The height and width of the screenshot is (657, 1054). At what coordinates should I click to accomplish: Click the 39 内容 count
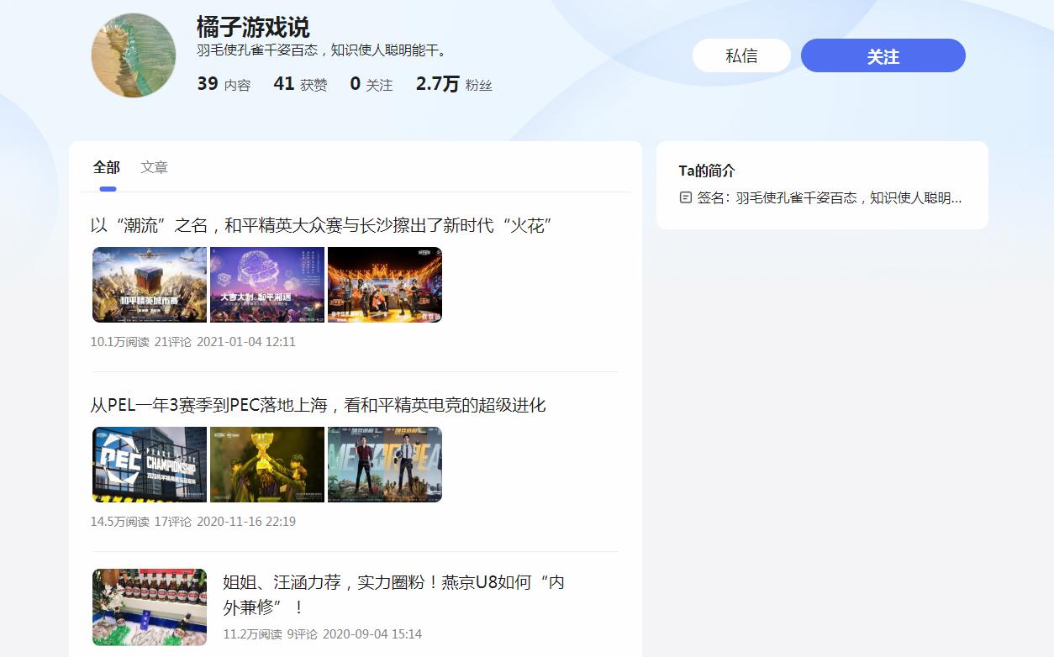pyautogui.click(x=224, y=84)
